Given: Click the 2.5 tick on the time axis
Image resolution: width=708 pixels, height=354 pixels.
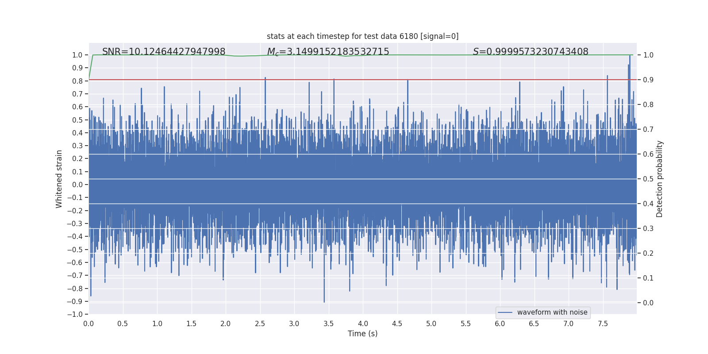Looking at the screenshot, I should [x=260, y=323].
